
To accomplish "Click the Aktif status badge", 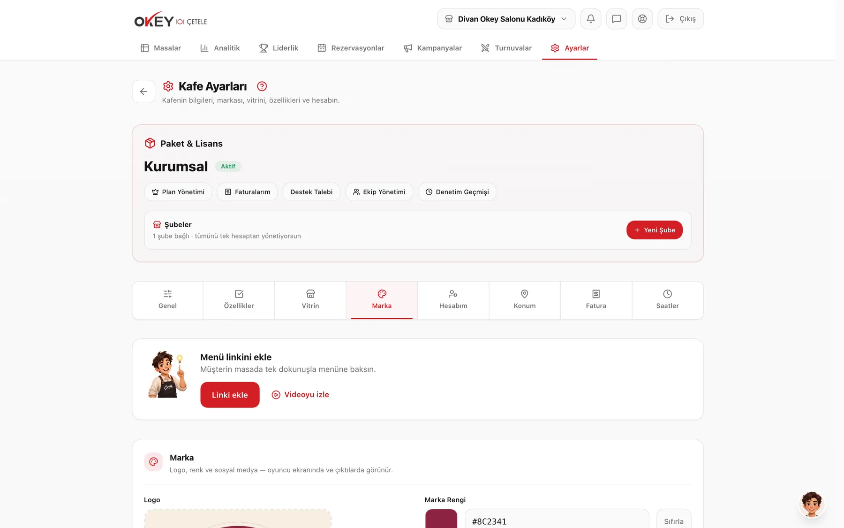I will click(x=228, y=166).
